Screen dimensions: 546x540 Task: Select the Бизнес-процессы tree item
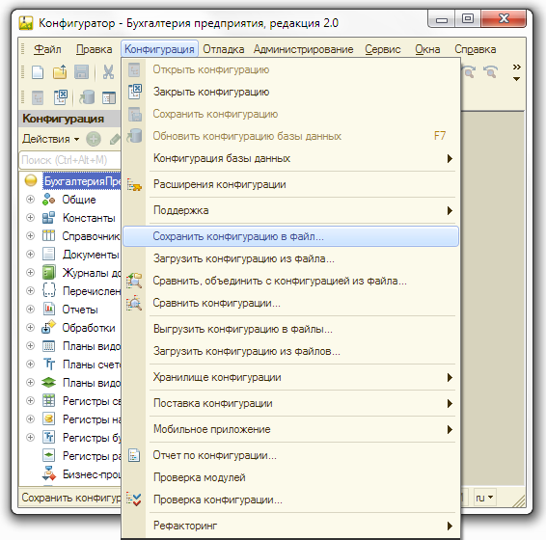(x=92, y=474)
